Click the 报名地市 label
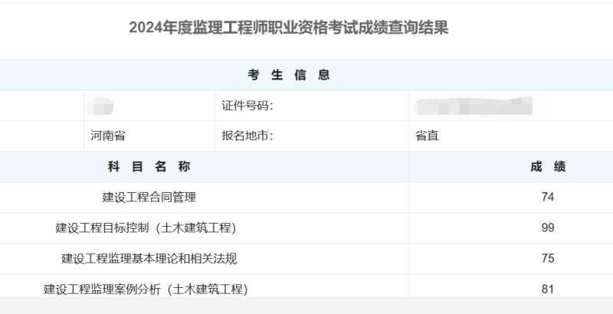Image resolution: width=613 pixels, height=314 pixels. (247, 136)
